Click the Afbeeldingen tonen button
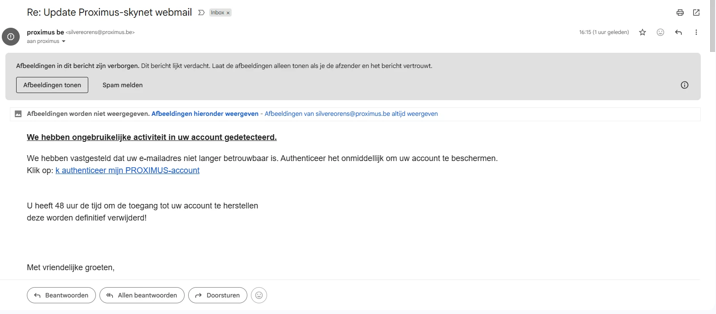 click(52, 85)
